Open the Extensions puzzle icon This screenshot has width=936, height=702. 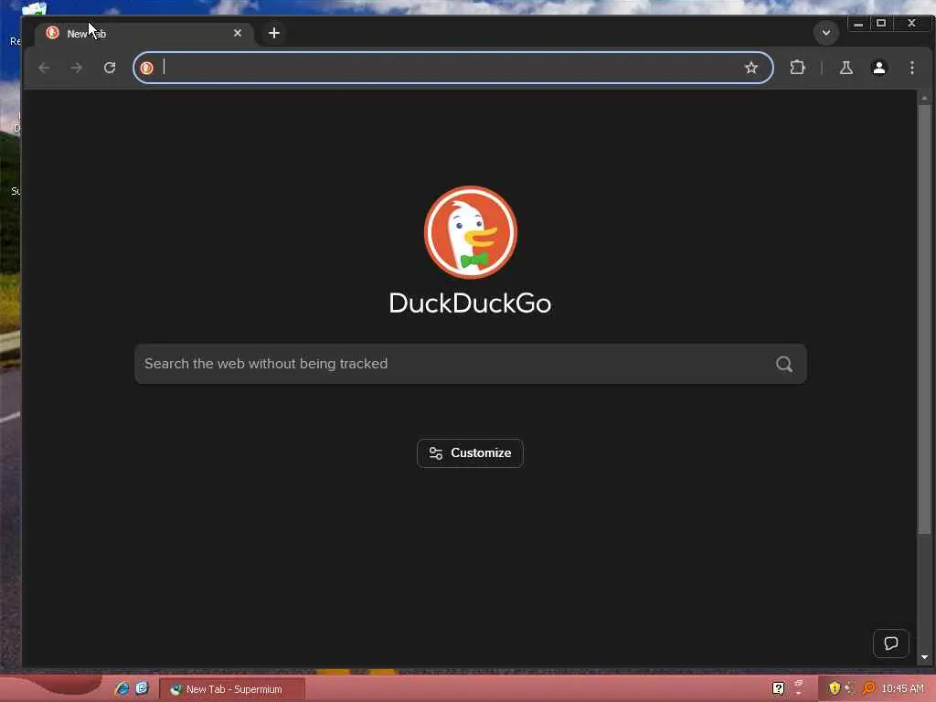click(x=797, y=68)
